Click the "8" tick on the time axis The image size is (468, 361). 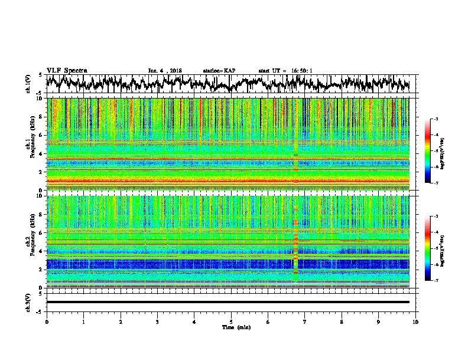pyautogui.click(x=342, y=322)
